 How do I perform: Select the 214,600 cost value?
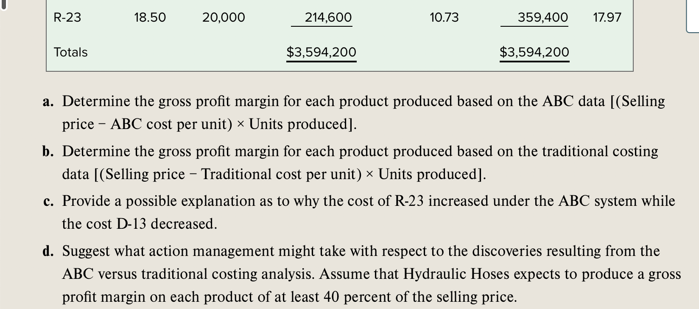pos(328,17)
